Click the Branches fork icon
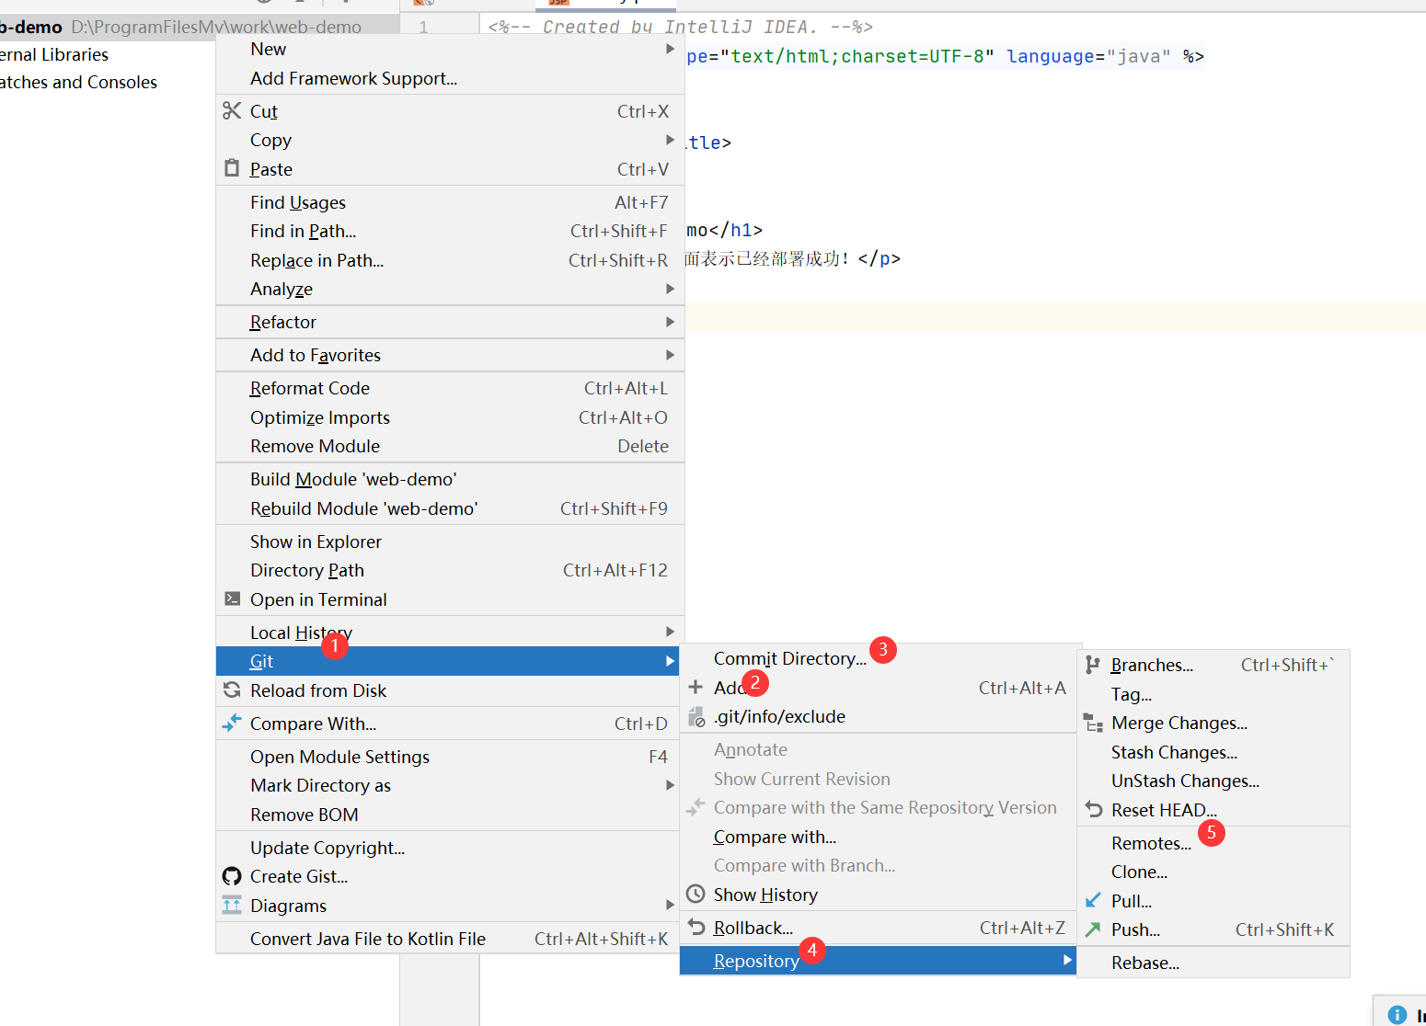The height and width of the screenshot is (1026, 1426). (x=1092, y=665)
